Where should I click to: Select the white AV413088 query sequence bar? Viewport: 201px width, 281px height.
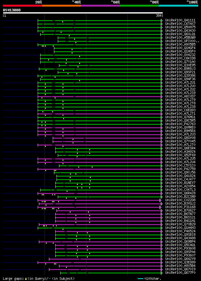(x=83, y=13)
